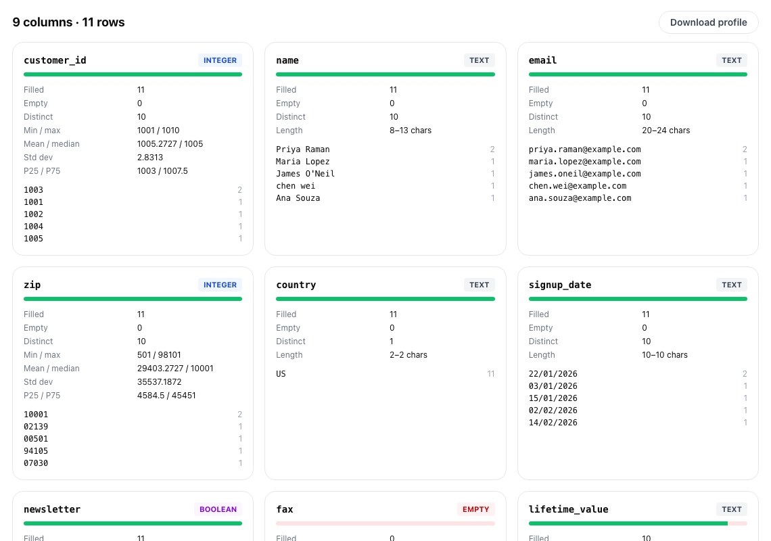Click the zip column heading
This screenshot has height=541, width=771.
tap(32, 285)
